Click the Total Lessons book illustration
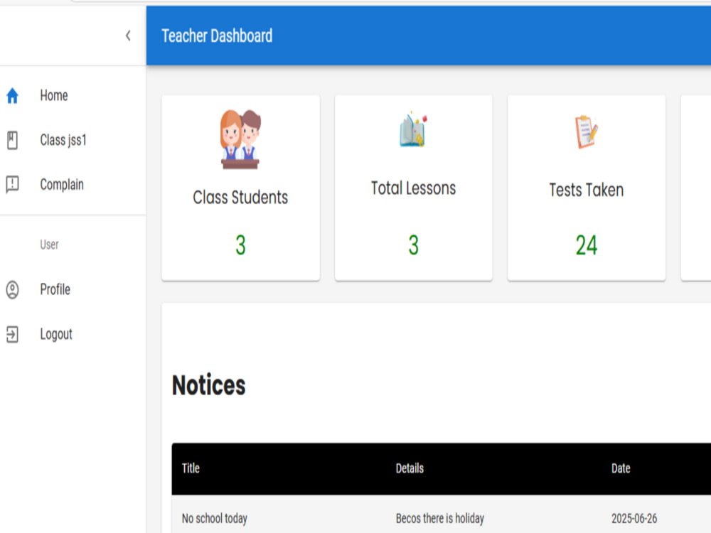Screen dimensions: 711x533 [x=413, y=129]
